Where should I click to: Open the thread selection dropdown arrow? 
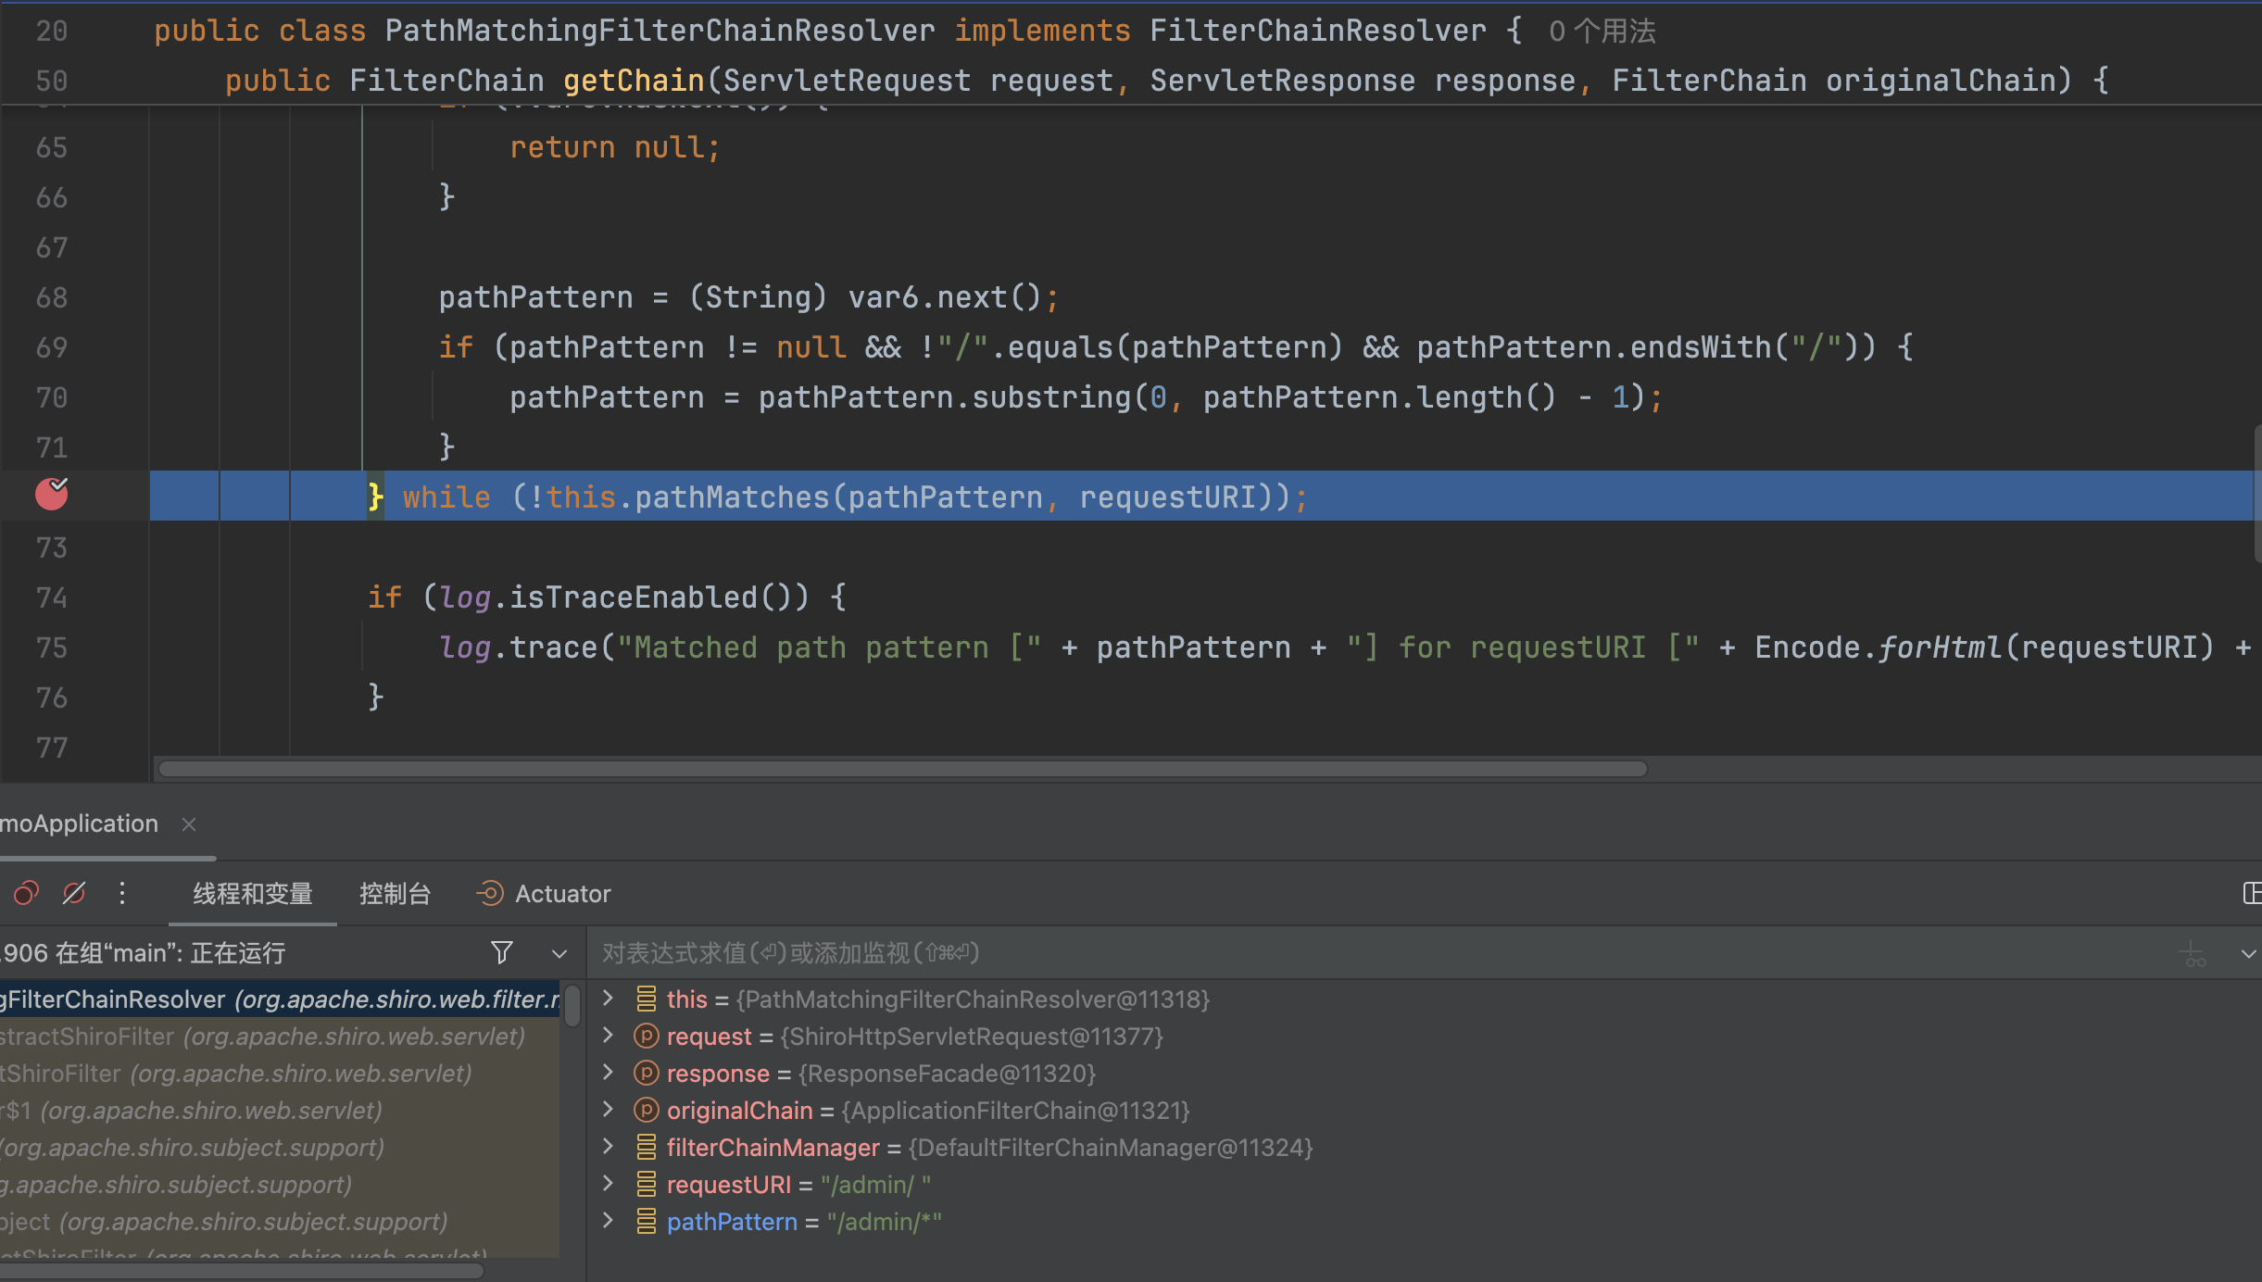click(559, 953)
